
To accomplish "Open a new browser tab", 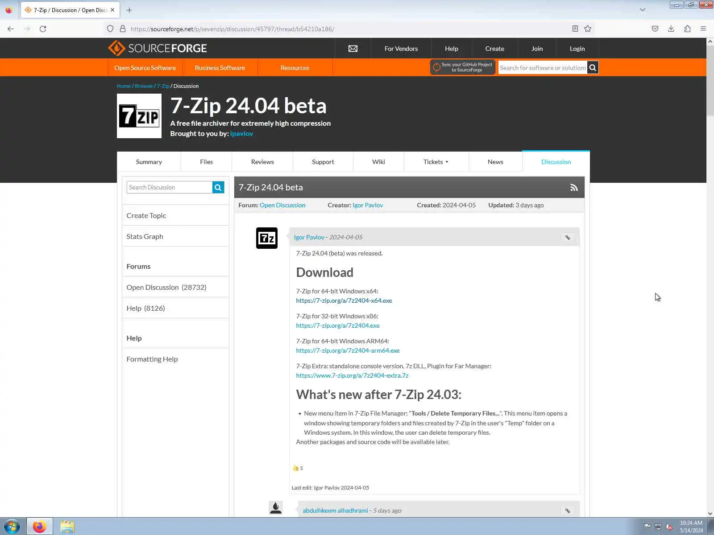I will click(x=129, y=10).
